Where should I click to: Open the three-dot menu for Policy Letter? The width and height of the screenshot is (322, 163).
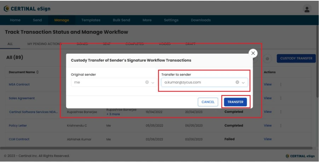281,125
